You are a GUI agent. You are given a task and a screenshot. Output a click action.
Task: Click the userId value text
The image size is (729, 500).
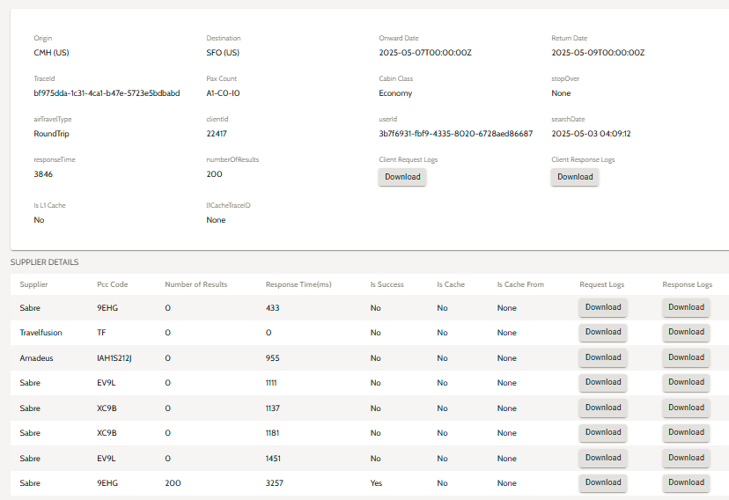click(x=455, y=134)
